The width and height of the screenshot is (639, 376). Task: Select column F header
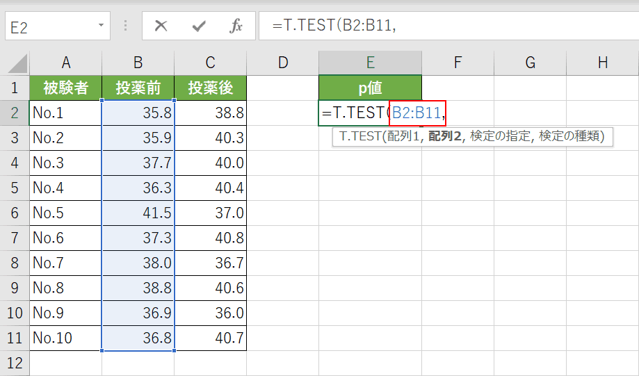click(458, 63)
